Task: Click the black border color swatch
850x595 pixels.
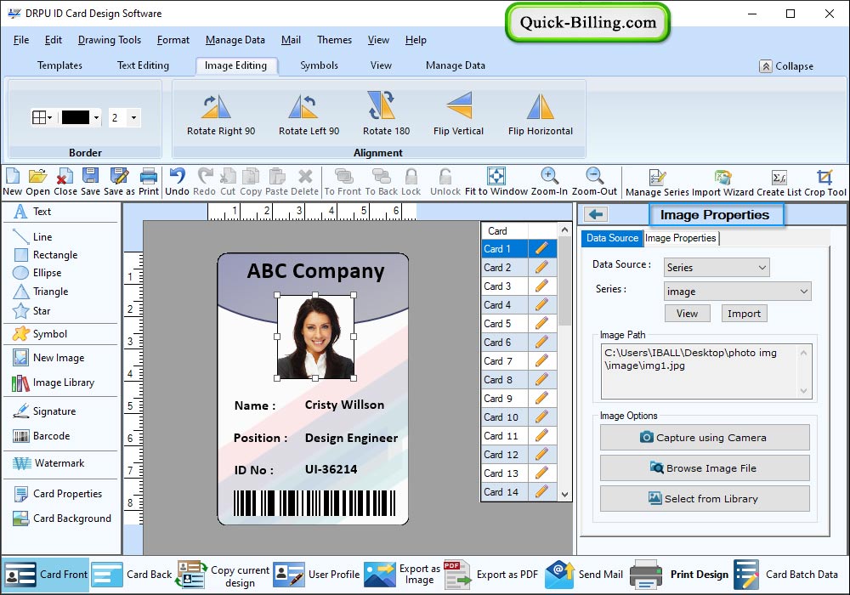Action: pyautogui.click(x=76, y=117)
